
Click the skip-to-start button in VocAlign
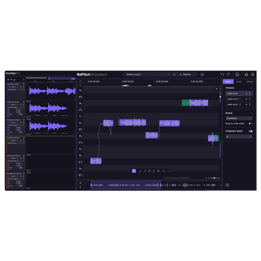(11, 80)
